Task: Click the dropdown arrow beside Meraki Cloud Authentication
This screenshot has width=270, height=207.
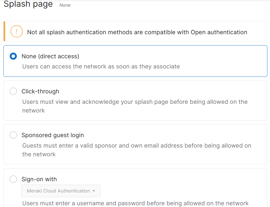Action: pyautogui.click(x=94, y=191)
